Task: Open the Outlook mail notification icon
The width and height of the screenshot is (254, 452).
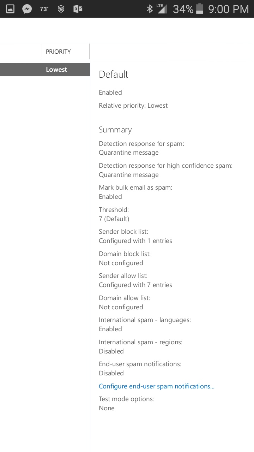Action: point(78,9)
